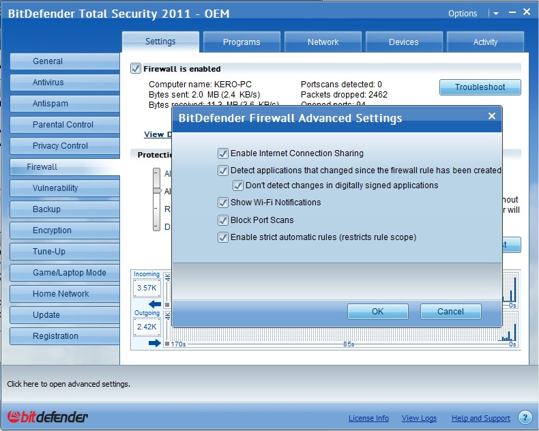Click the Computer name: KERO-PC text
Viewport: 539px width, 431px height.
click(x=200, y=85)
